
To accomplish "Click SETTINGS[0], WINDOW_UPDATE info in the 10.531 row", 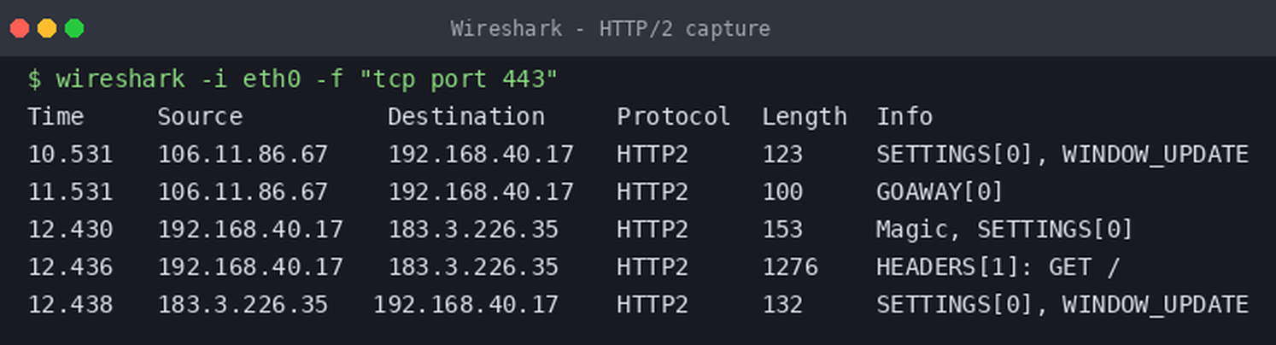I will (x=1062, y=155).
